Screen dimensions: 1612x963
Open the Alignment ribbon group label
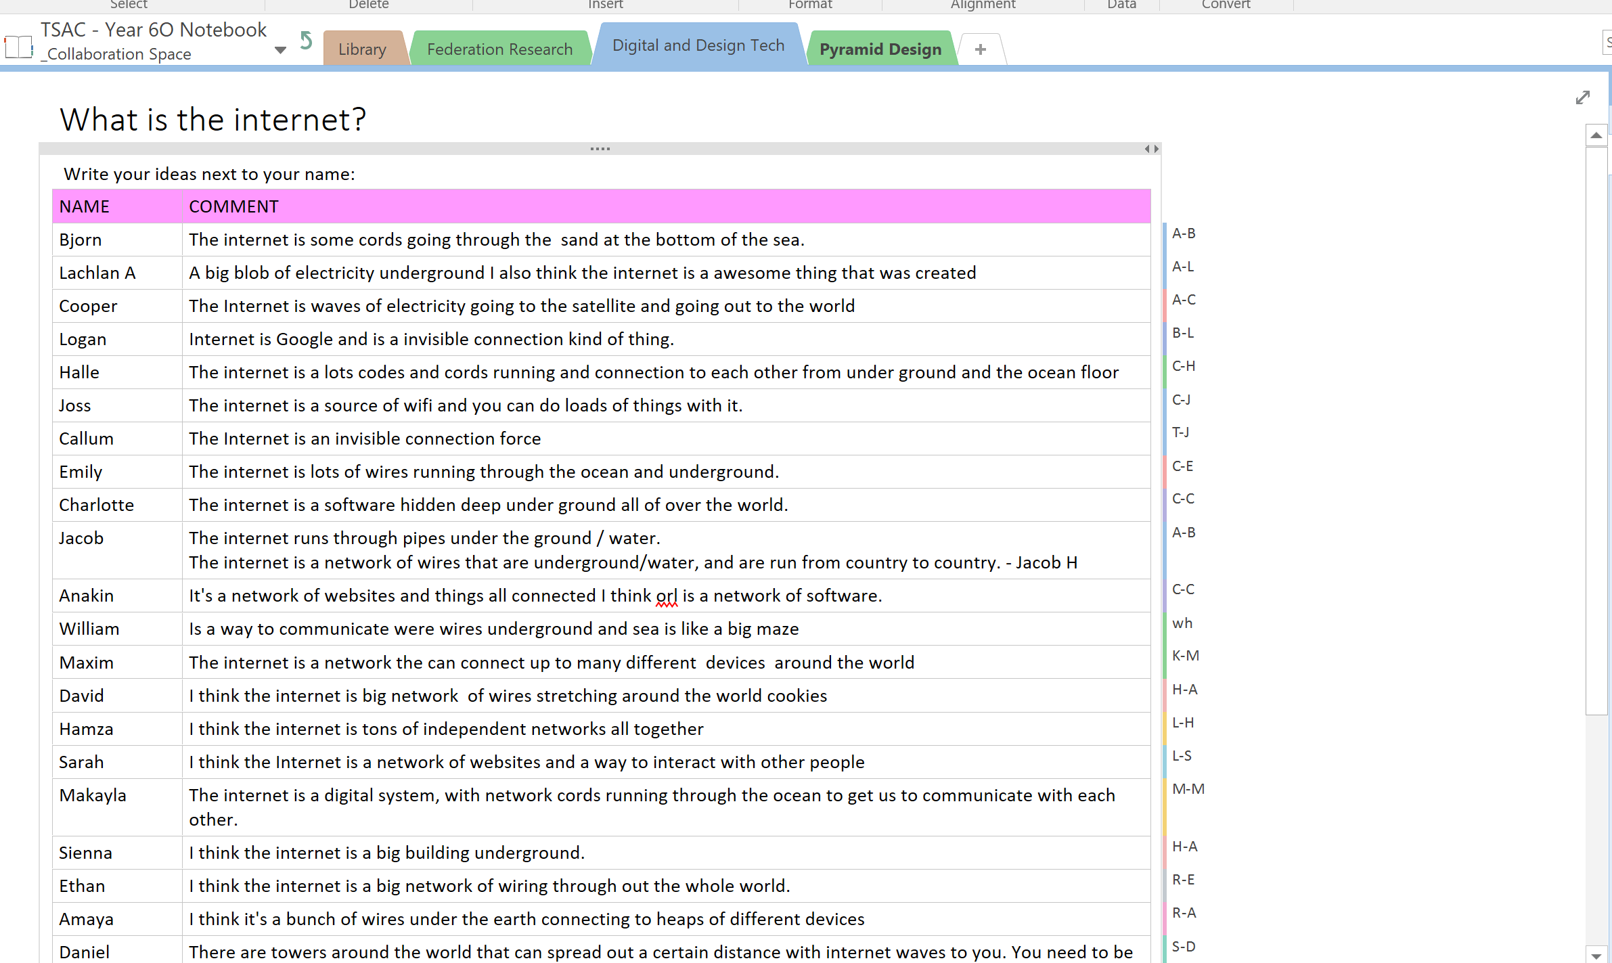983,5
